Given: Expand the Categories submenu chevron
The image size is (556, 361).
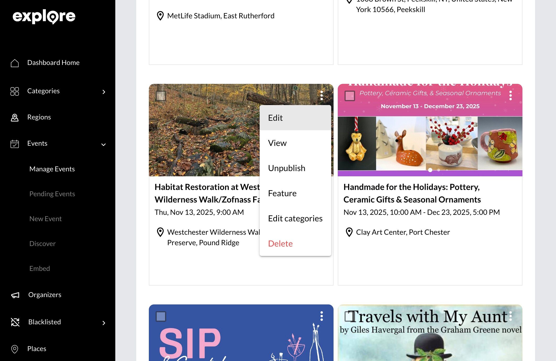Looking at the screenshot, I should click(x=104, y=92).
